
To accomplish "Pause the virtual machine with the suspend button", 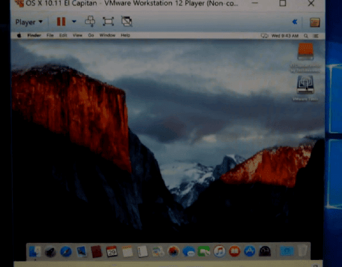I will point(61,22).
